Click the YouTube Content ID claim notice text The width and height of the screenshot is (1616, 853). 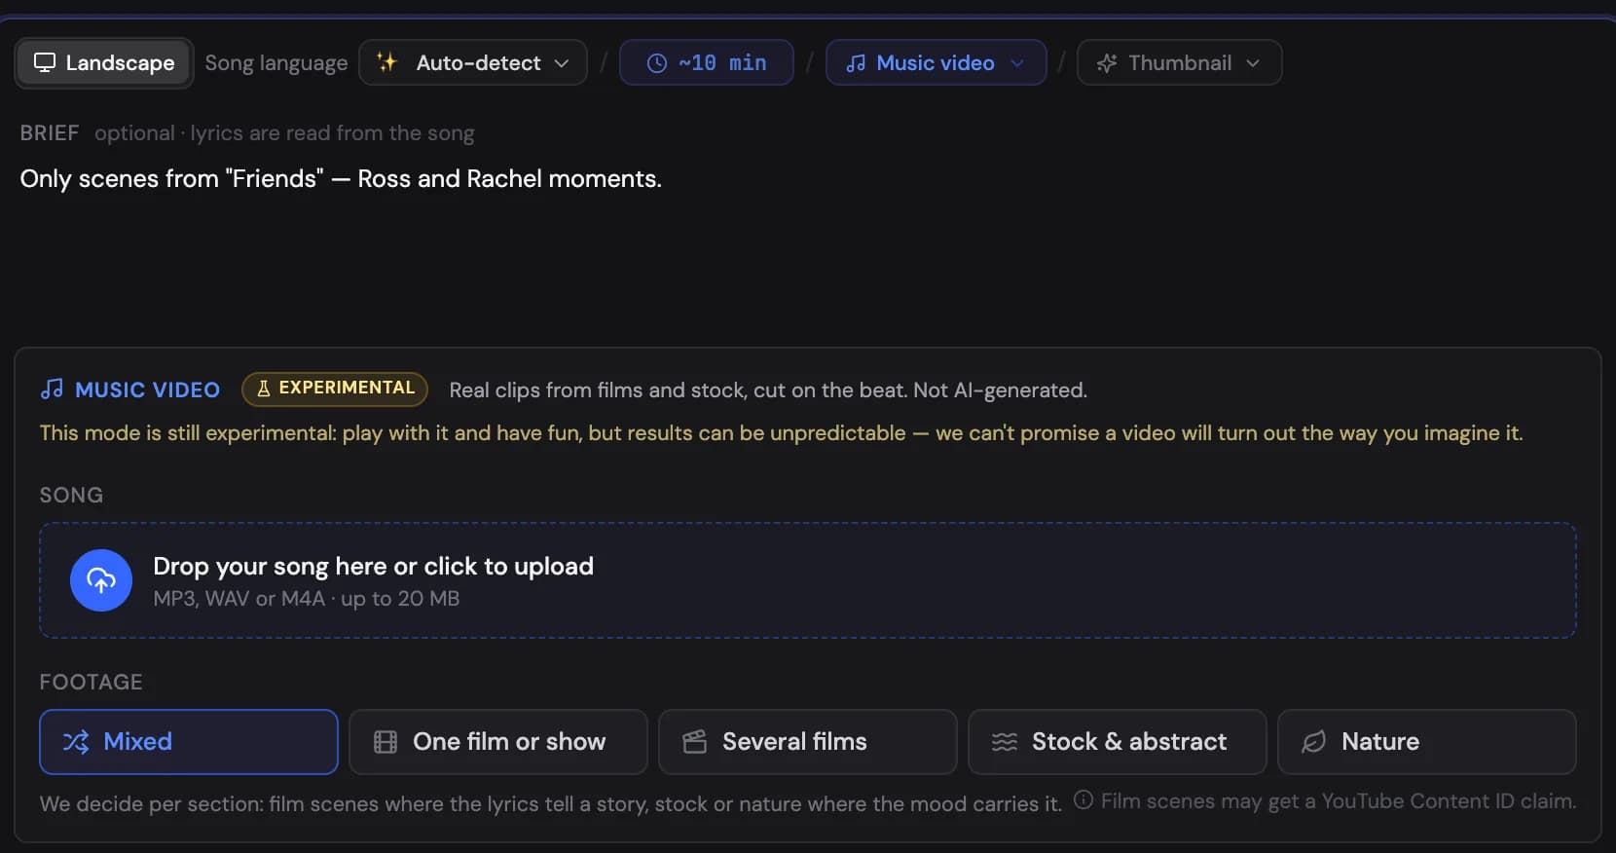[x=1339, y=801]
